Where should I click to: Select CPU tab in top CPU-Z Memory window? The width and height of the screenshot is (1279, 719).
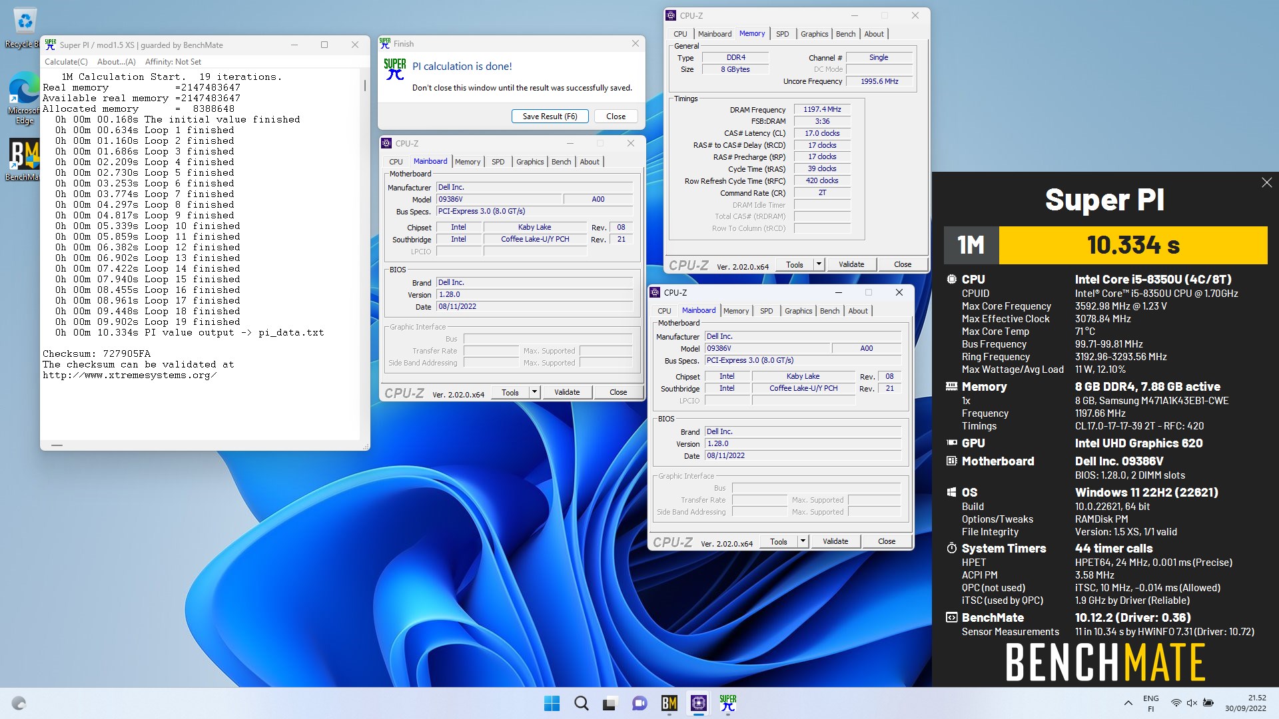680,34
